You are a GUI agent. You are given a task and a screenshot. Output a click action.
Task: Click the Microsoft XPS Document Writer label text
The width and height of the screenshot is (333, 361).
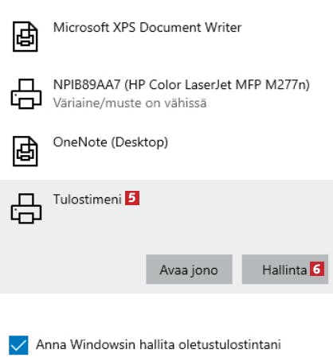[x=147, y=28]
